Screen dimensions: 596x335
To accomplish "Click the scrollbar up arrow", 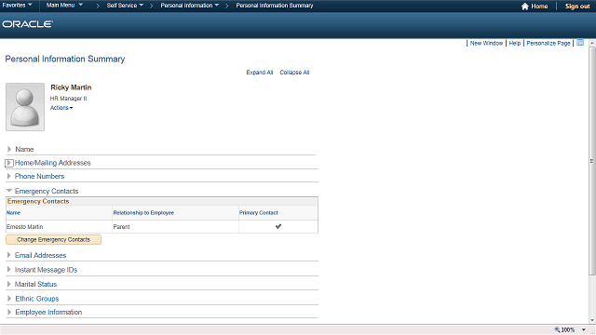I will [592, 43].
